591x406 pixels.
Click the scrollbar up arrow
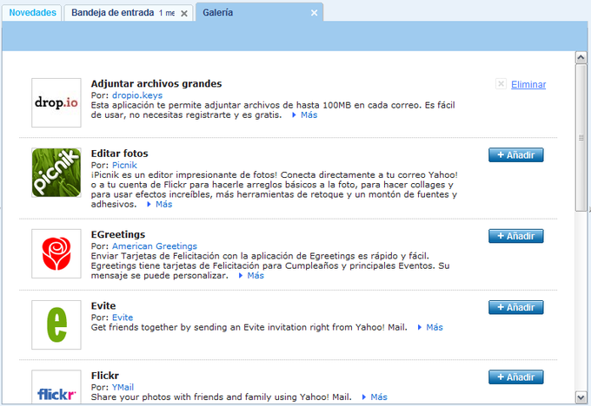click(x=581, y=57)
